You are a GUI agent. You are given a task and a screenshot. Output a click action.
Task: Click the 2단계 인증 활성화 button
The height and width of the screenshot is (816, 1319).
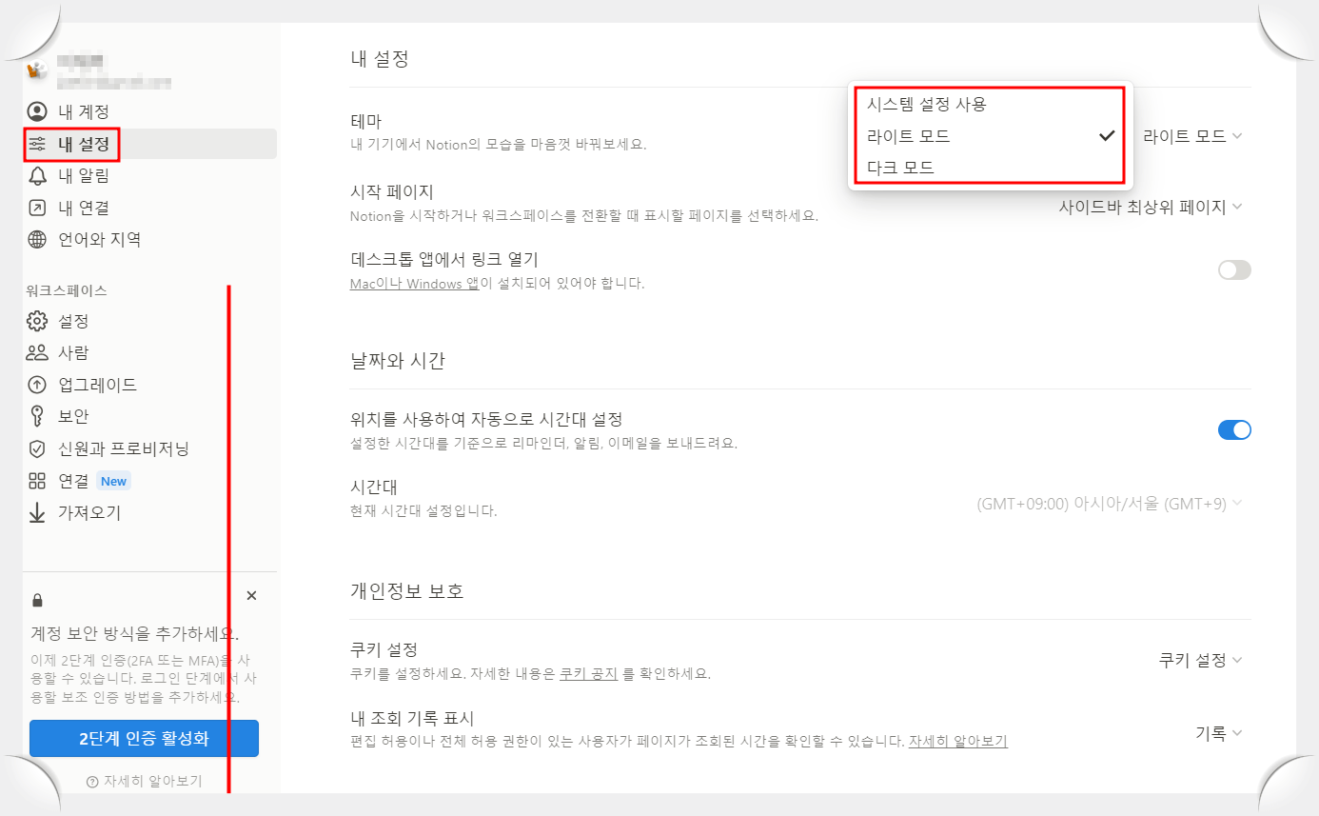click(144, 738)
